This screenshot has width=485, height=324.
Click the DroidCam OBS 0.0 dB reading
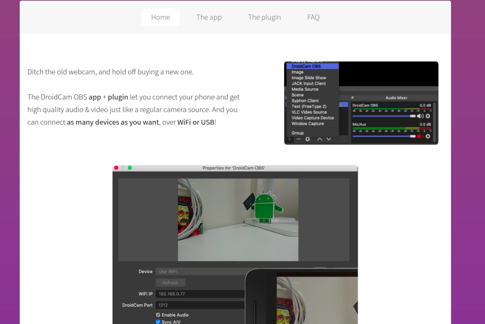(x=425, y=105)
